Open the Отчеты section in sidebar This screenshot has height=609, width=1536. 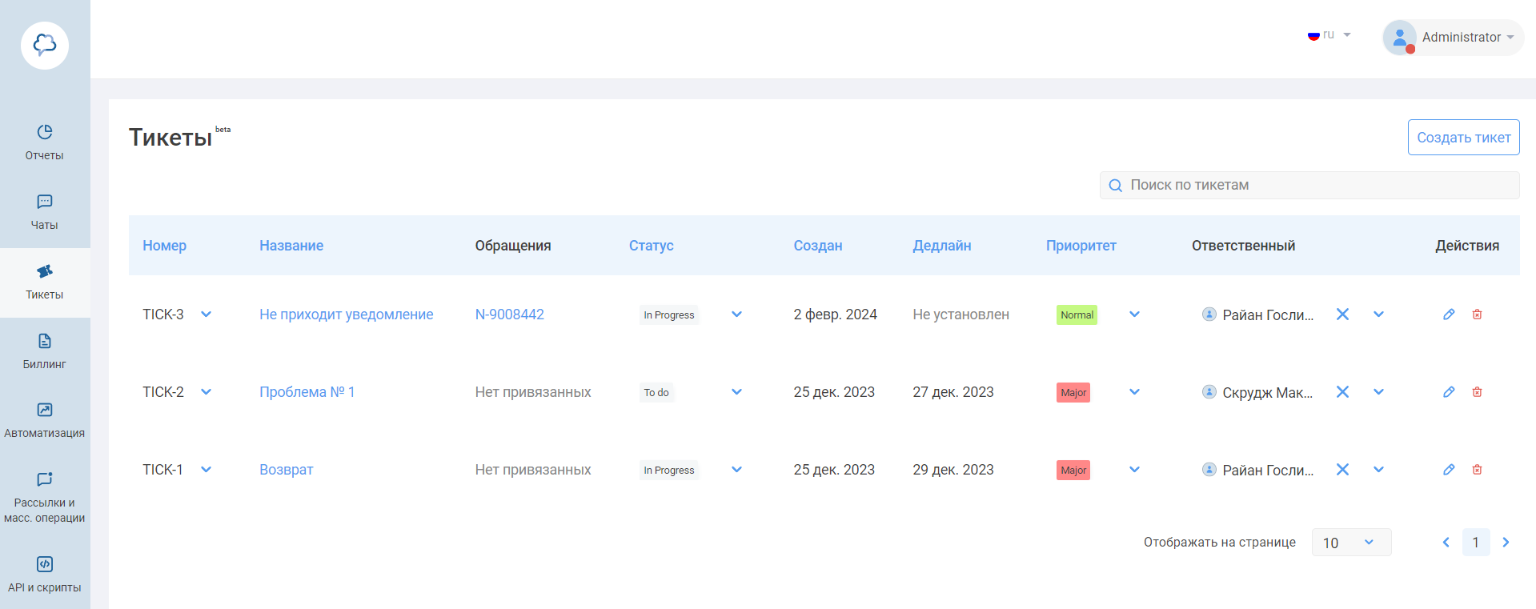(45, 142)
